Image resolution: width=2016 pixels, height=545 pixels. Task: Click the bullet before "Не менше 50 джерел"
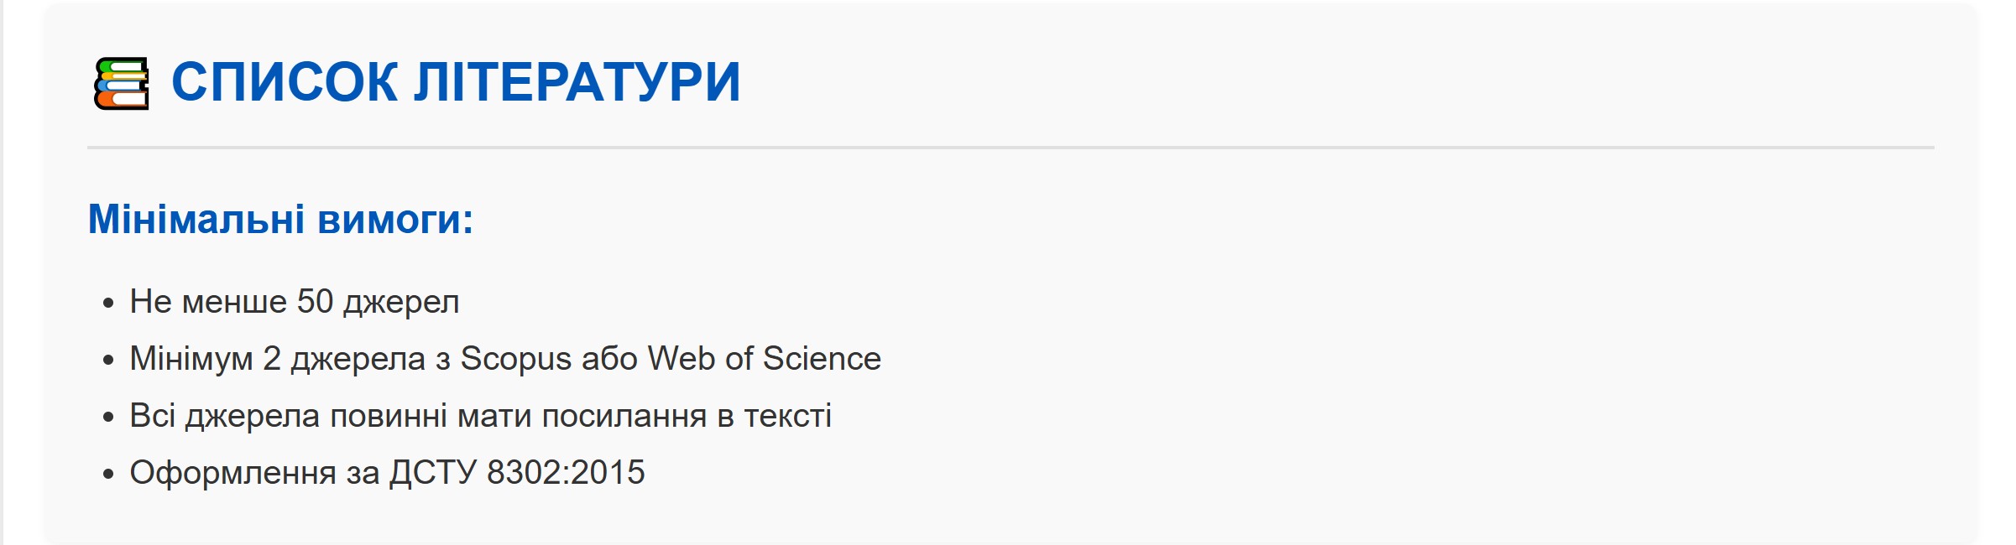coord(108,303)
